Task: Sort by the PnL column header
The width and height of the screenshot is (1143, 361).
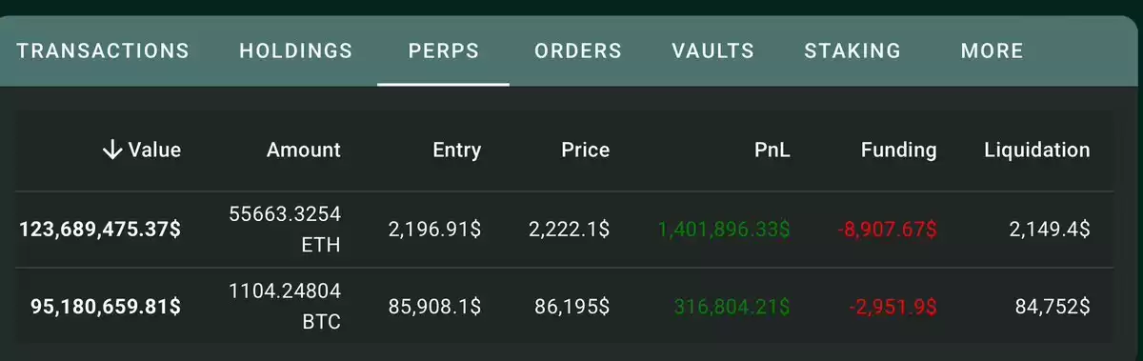Action: tap(771, 150)
